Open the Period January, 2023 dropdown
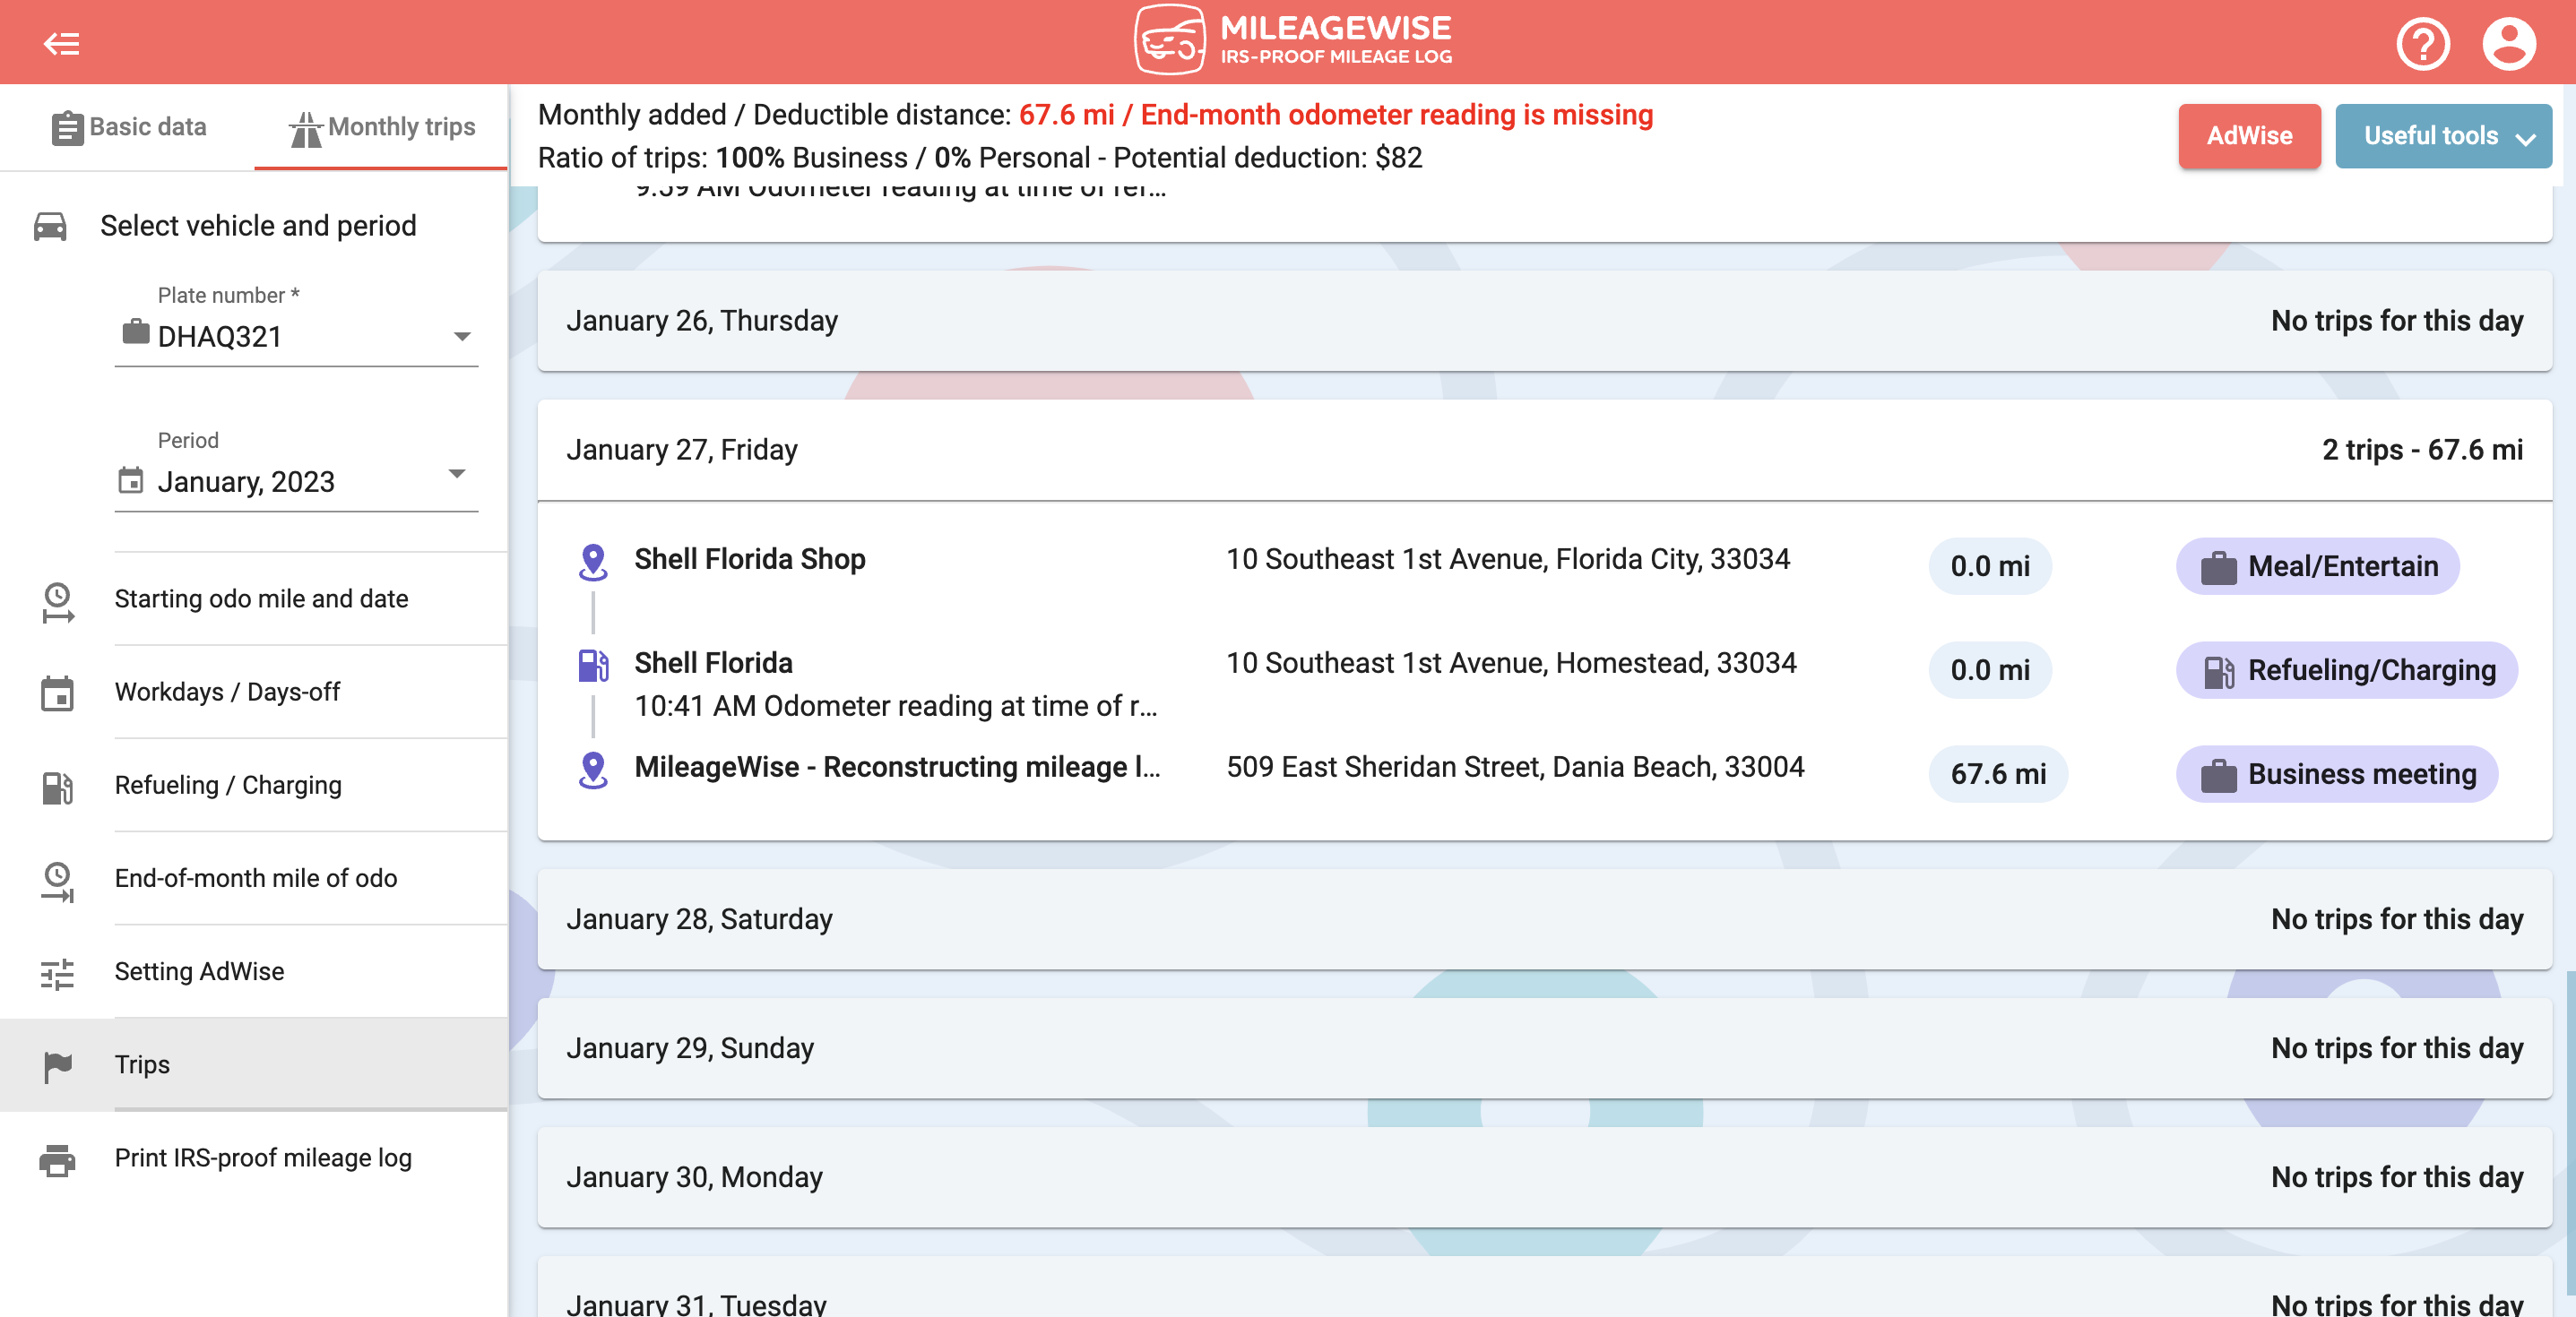Screen dimensions: 2576x1317 (457, 475)
